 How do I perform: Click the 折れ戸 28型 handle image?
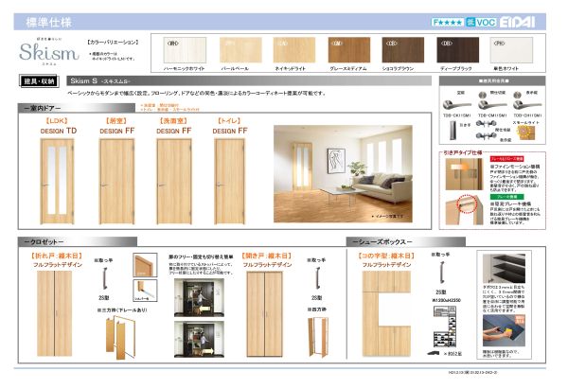click(x=105, y=278)
